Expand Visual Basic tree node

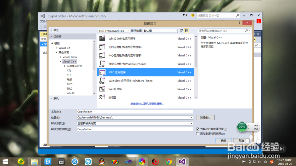pos(60,57)
